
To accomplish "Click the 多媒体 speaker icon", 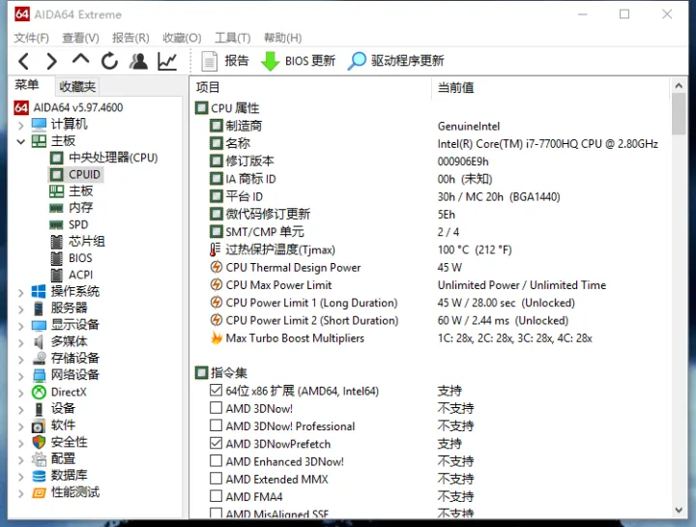I will [x=39, y=342].
